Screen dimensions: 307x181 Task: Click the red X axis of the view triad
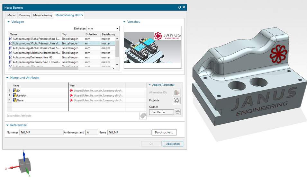pos(14,167)
